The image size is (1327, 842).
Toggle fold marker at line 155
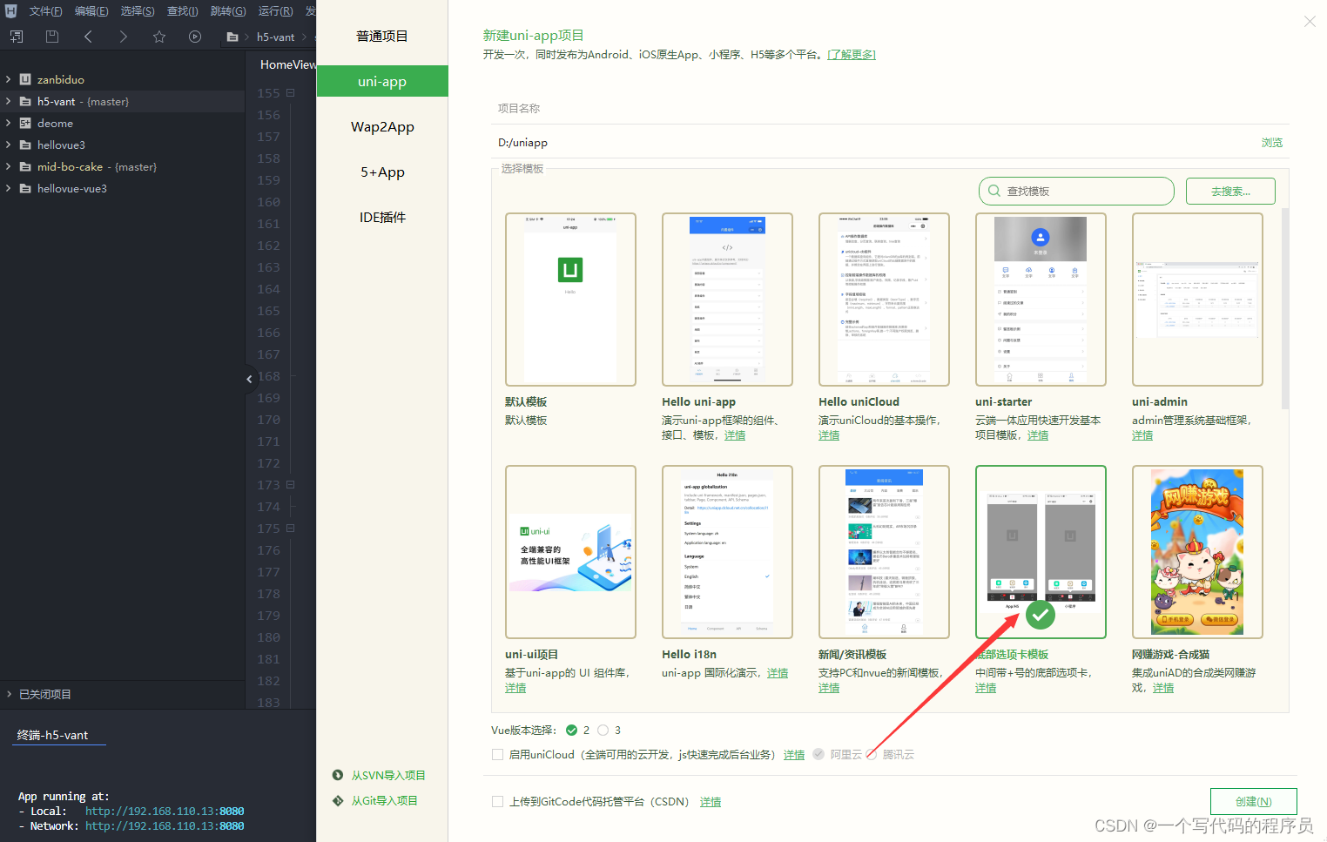(290, 93)
